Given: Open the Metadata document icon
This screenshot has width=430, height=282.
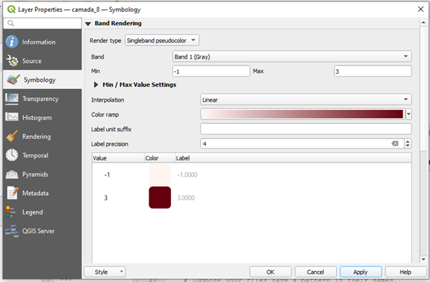Looking at the screenshot, I should click(x=13, y=193).
